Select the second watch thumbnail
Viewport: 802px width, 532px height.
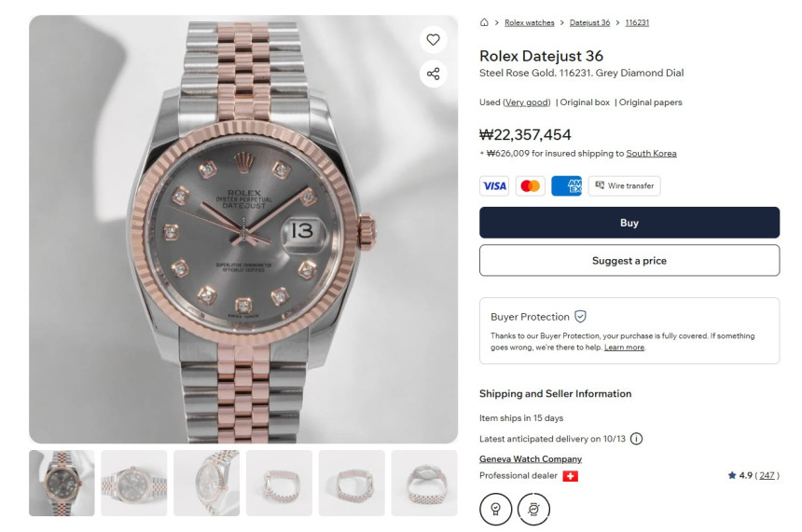[x=134, y=483]
